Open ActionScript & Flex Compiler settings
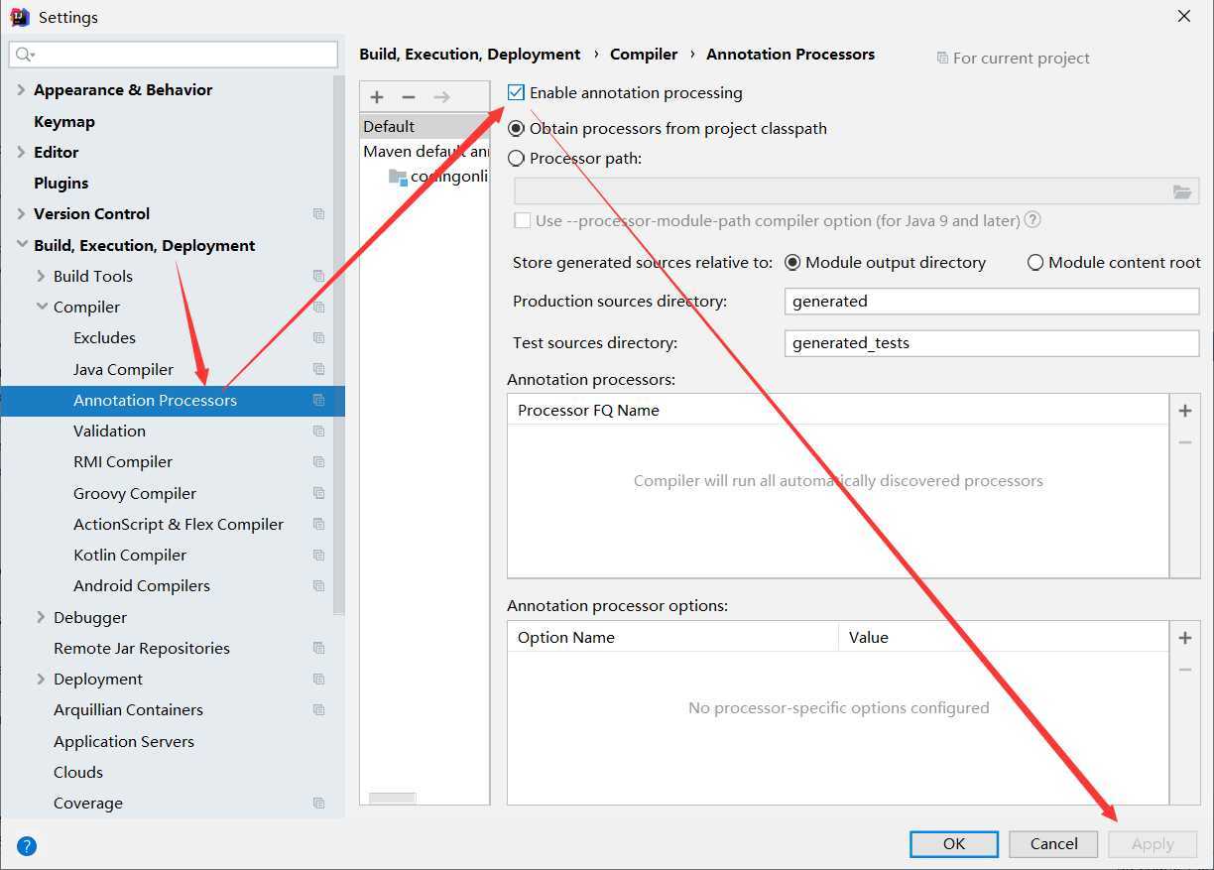Image resolution: width=1214 pixels, height=870 pixels. 179,524
